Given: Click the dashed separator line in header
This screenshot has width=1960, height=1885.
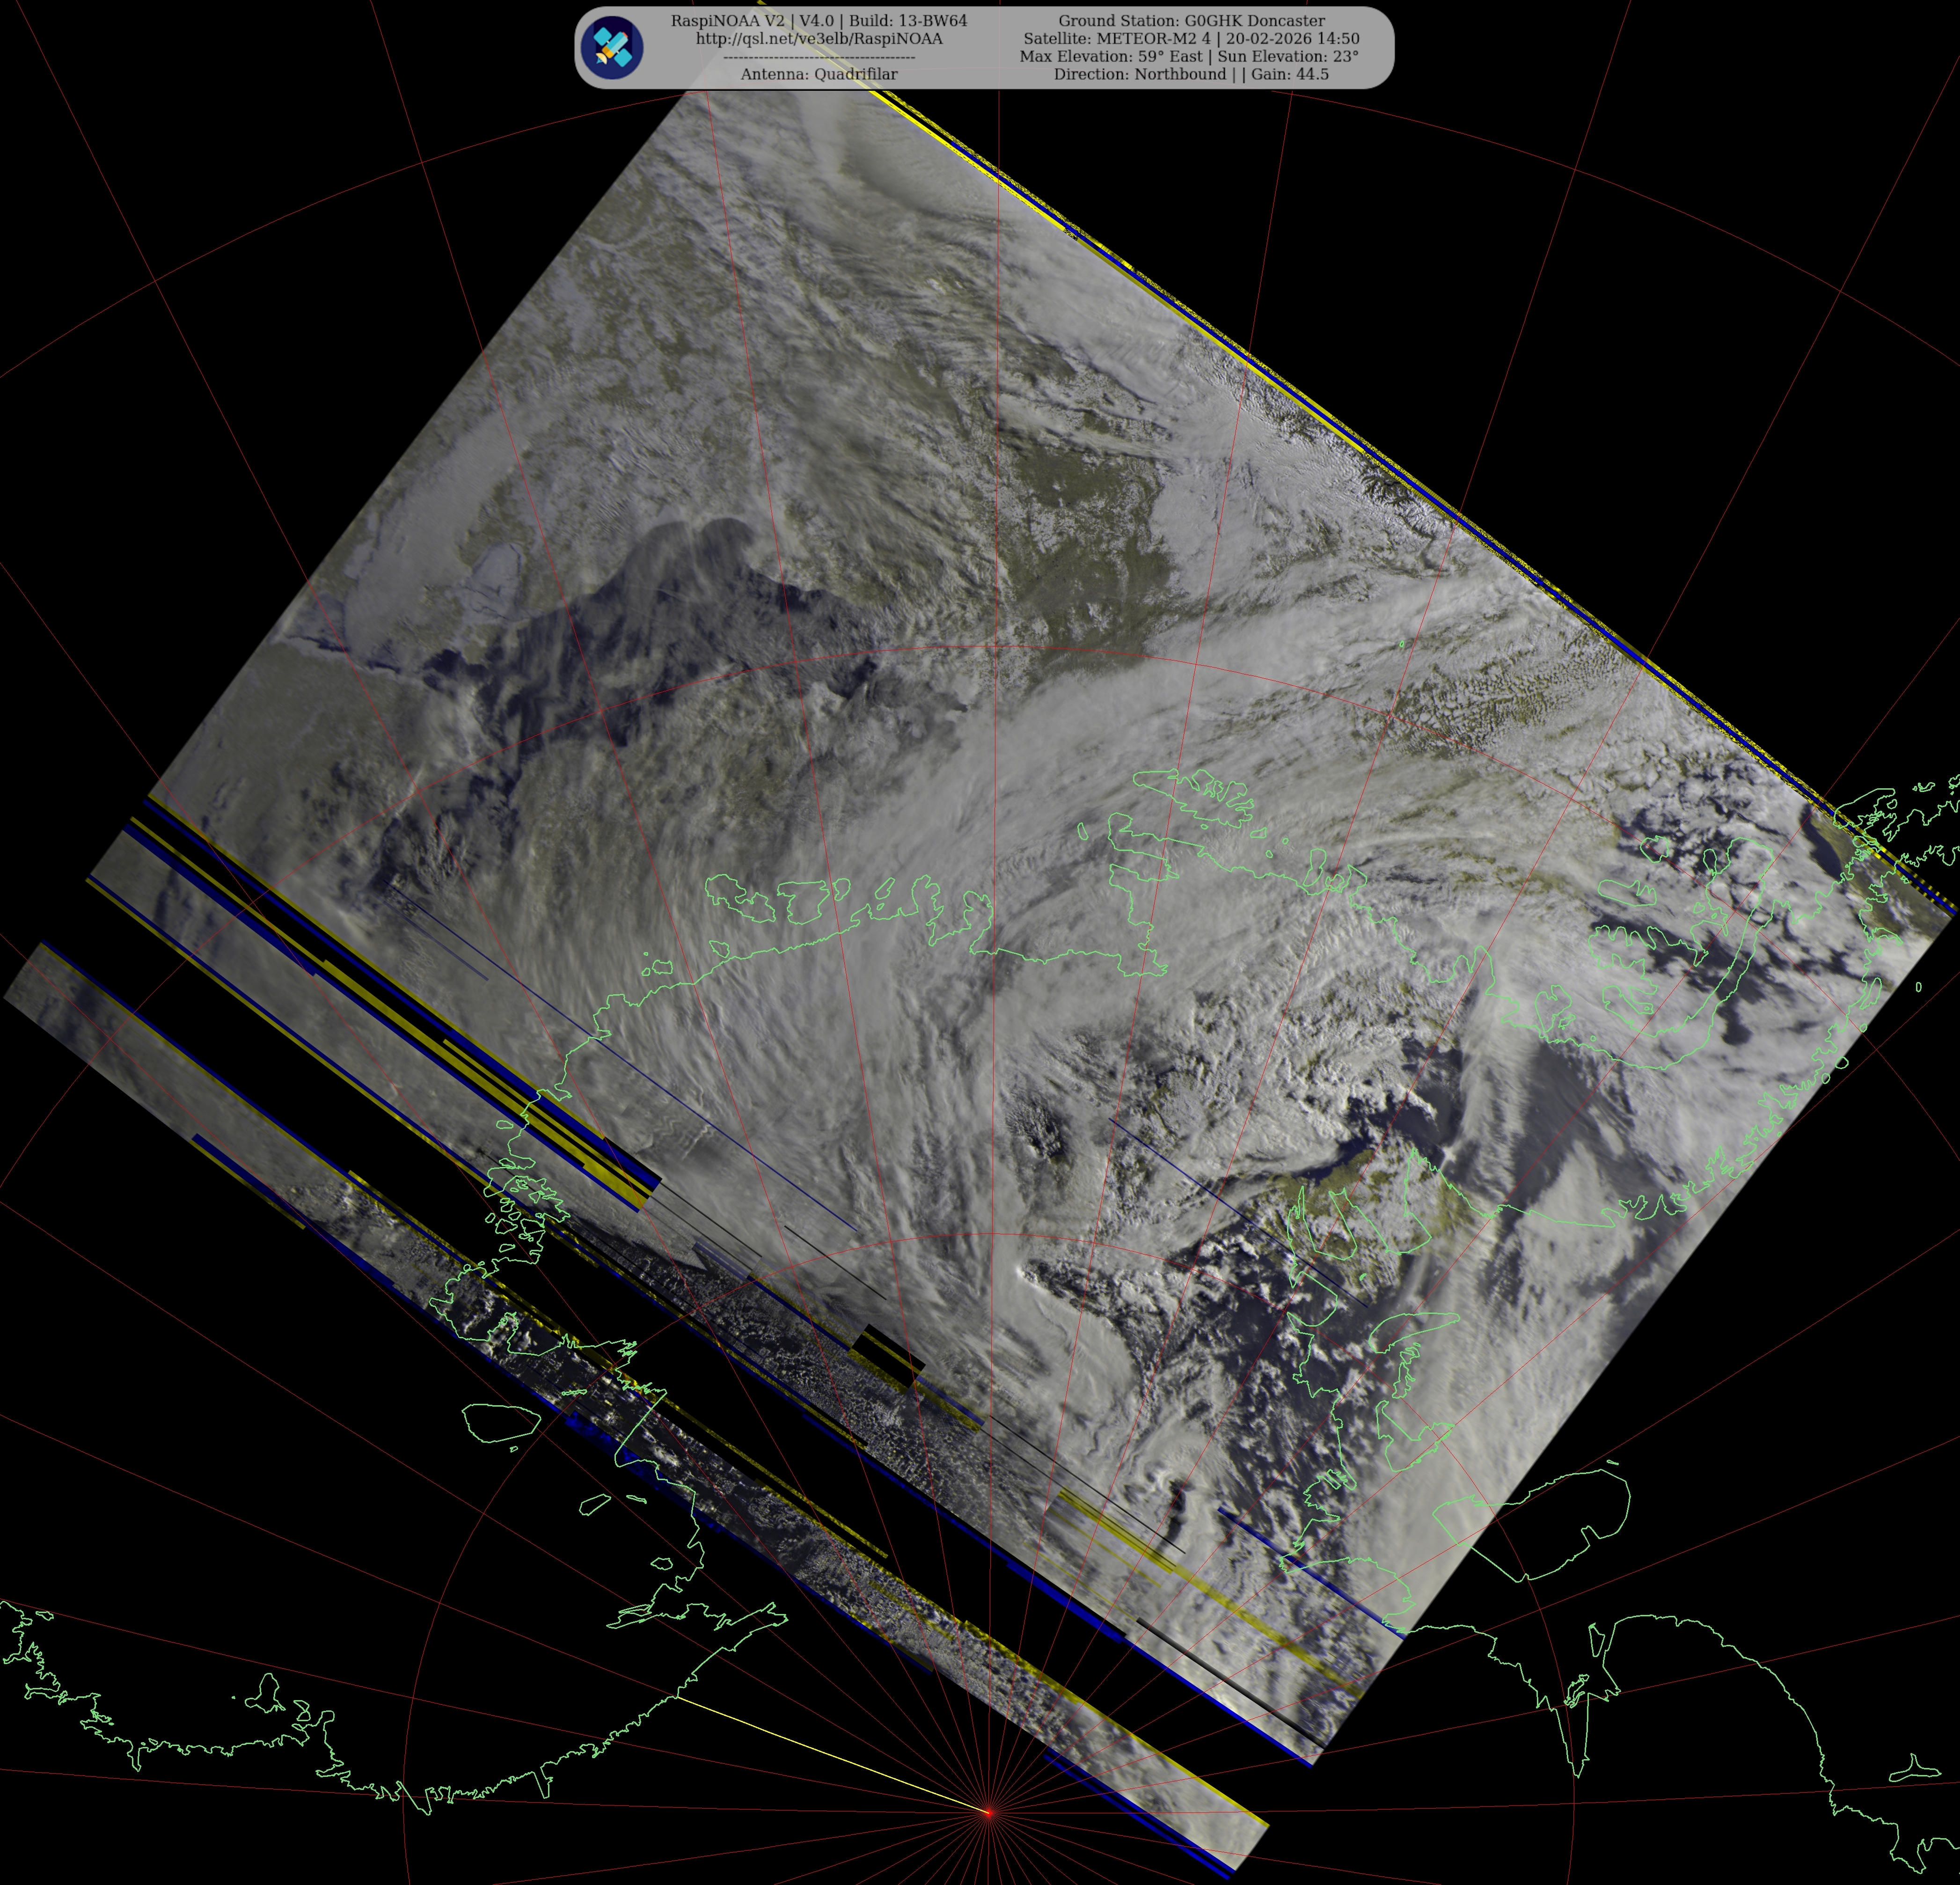Looking at the screenshot, I should [819, 58].
